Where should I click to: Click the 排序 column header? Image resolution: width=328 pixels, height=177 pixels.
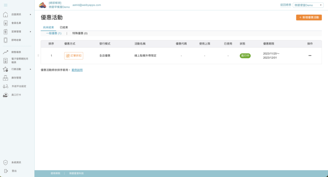click(51, 44)
